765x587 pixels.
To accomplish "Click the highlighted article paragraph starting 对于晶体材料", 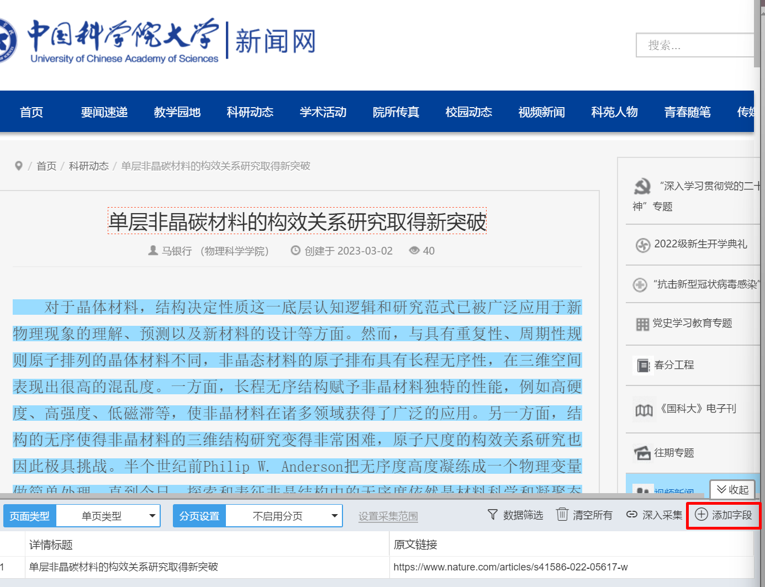I will 297,396.
